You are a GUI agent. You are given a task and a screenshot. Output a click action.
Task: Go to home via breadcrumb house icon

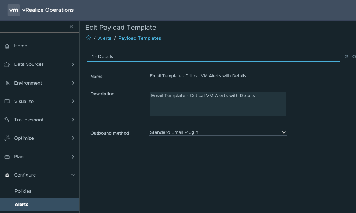click(88, 38)
